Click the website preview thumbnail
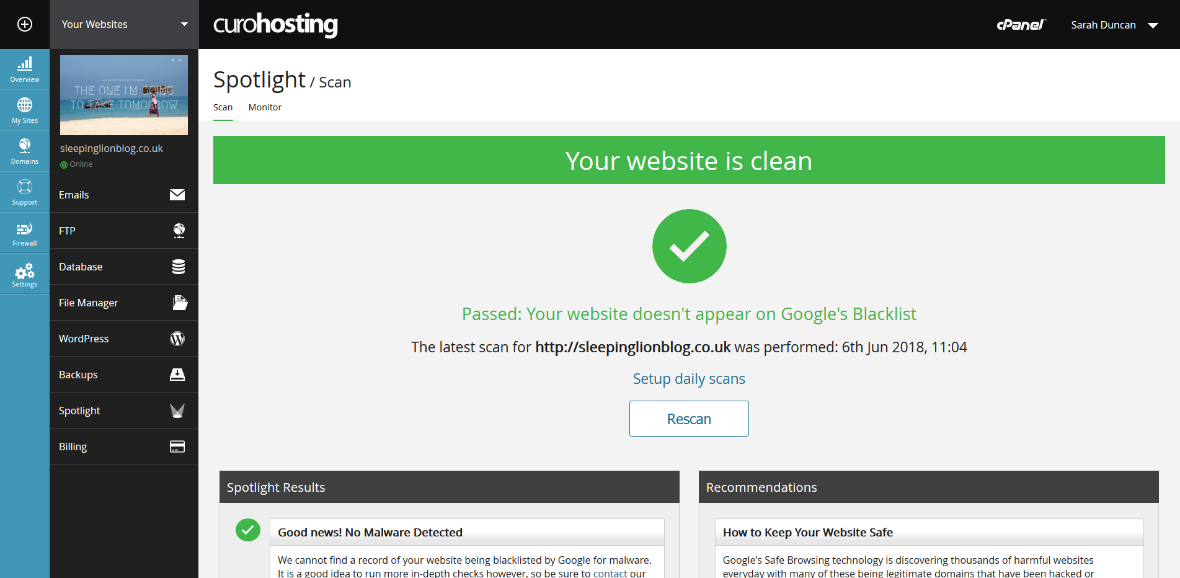This screenshot has width=1180, height=578. point(124,95)
